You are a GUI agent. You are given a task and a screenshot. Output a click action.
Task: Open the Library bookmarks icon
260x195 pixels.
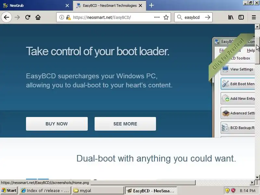pos(231,17)
